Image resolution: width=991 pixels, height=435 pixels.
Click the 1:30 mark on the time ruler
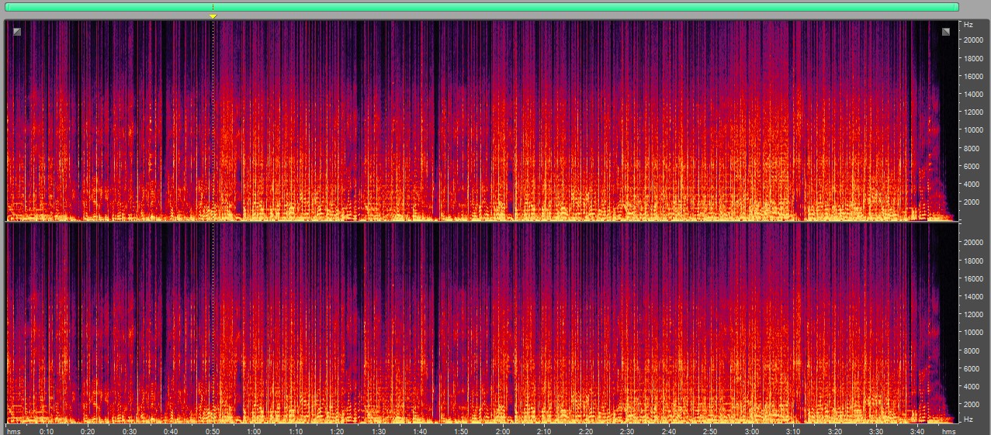click(x=379, y=431)
